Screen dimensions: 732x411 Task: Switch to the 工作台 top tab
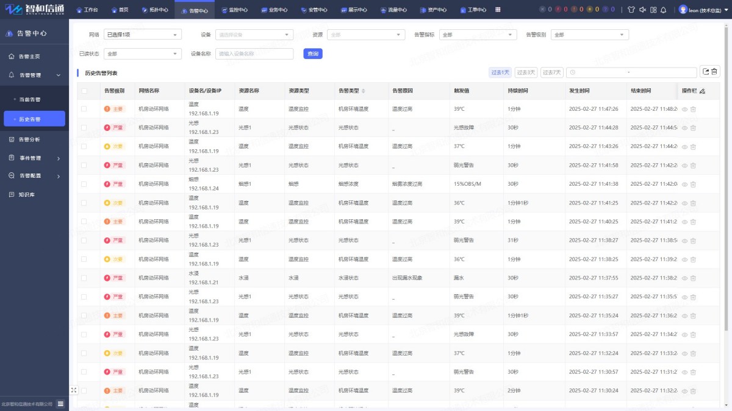pyautogui.click(x=87, y=10)
